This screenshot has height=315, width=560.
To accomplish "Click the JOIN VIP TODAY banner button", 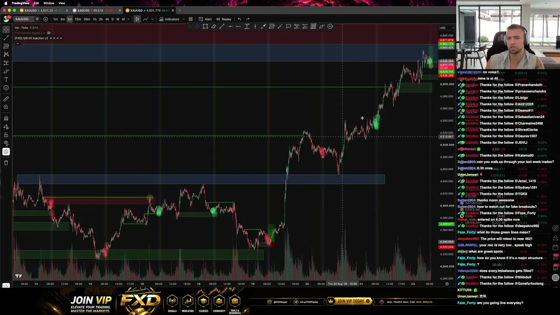I will coord(349,301).
